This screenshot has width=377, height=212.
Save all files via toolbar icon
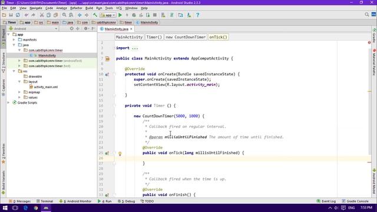coord(11,15)
